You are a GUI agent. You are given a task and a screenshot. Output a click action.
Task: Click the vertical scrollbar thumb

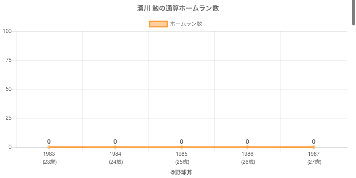pyautogui.click(x=354, y=11)
